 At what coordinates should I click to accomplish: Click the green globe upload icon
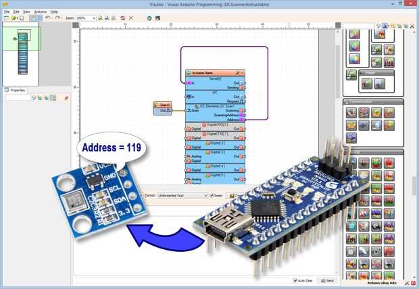149,18
